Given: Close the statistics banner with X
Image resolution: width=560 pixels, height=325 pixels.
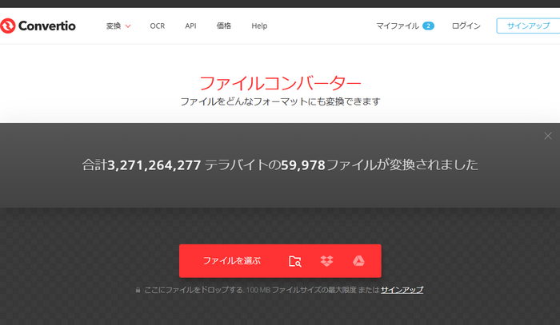Looking at the screenshot, I should [548, 136].
